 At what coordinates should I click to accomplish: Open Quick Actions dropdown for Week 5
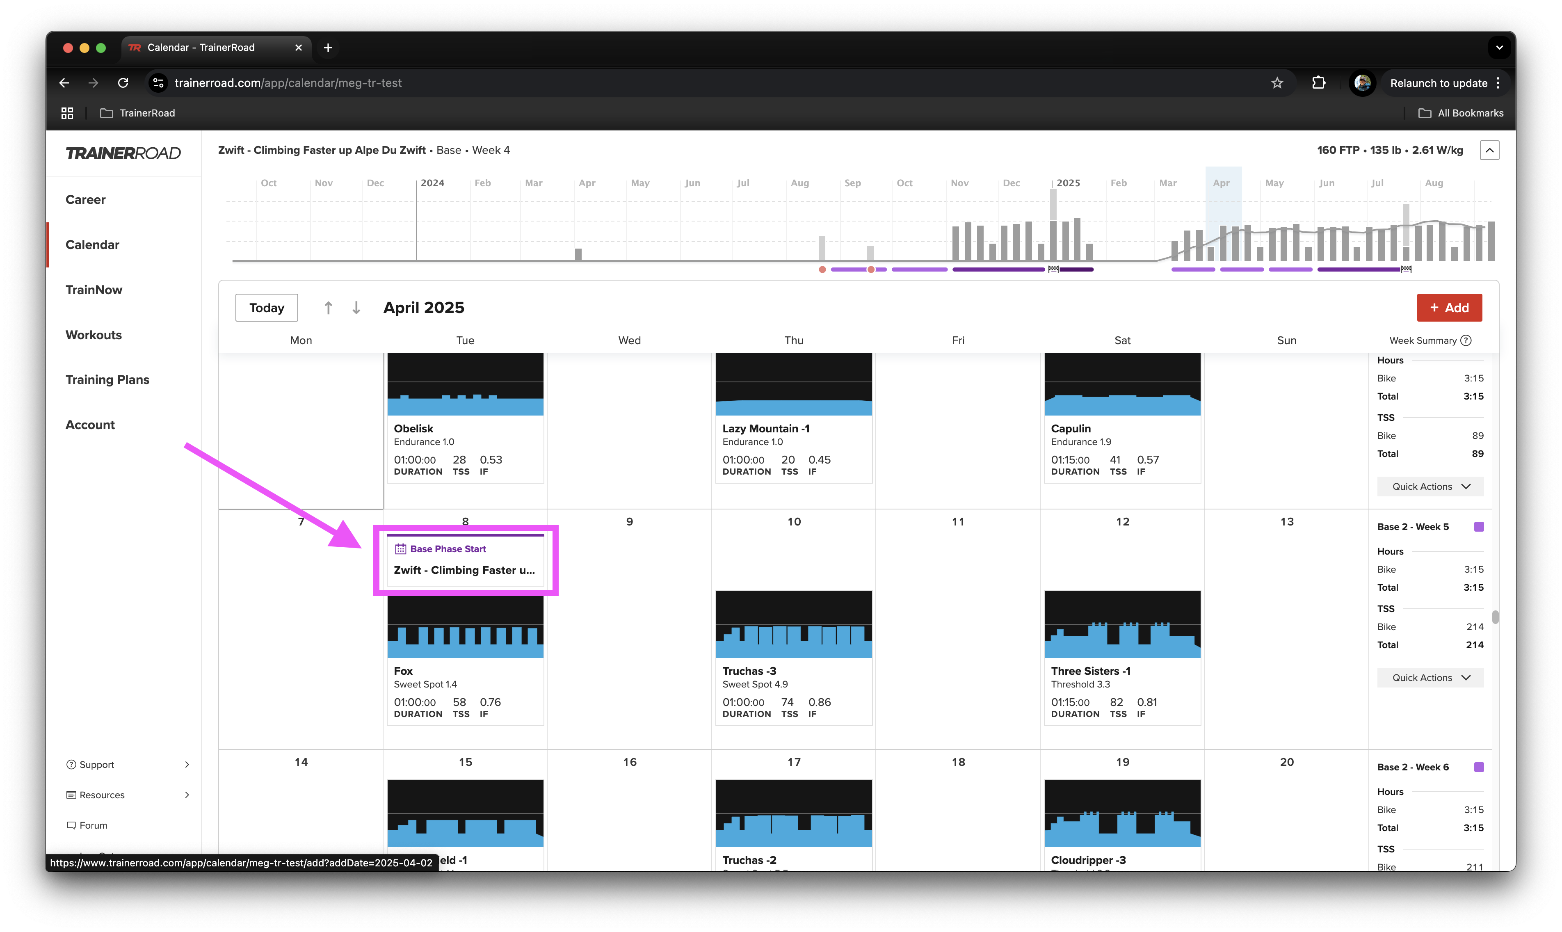[1430, 678]
